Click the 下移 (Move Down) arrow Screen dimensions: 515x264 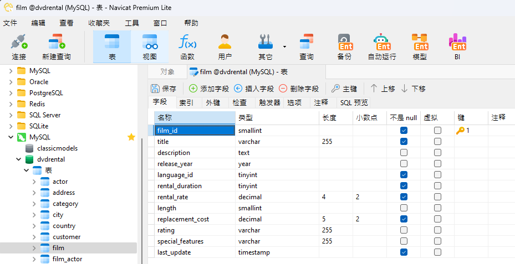tap(404, 89)
